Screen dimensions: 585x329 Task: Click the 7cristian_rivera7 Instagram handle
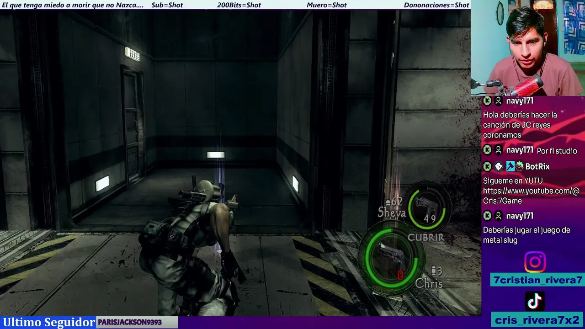pyautogui.click(x=538, y=280)
